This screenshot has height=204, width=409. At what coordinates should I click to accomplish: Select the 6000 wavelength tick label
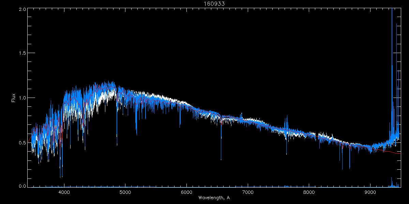[187, 192]
